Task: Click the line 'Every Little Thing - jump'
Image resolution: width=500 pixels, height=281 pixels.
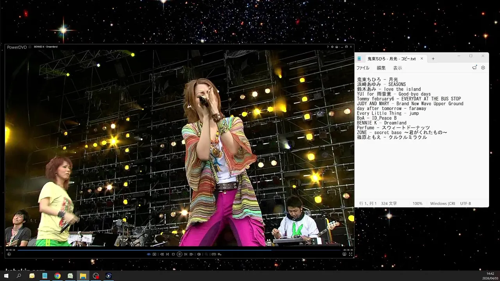Action: [x=388, y=113]
